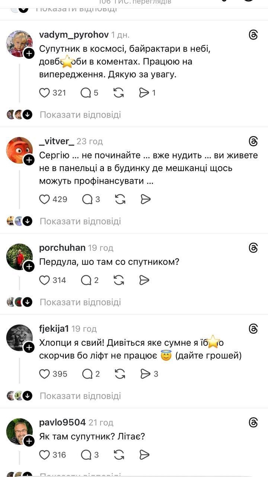Follow fjekija1 using plus badge on avatar

pos(29,348)
